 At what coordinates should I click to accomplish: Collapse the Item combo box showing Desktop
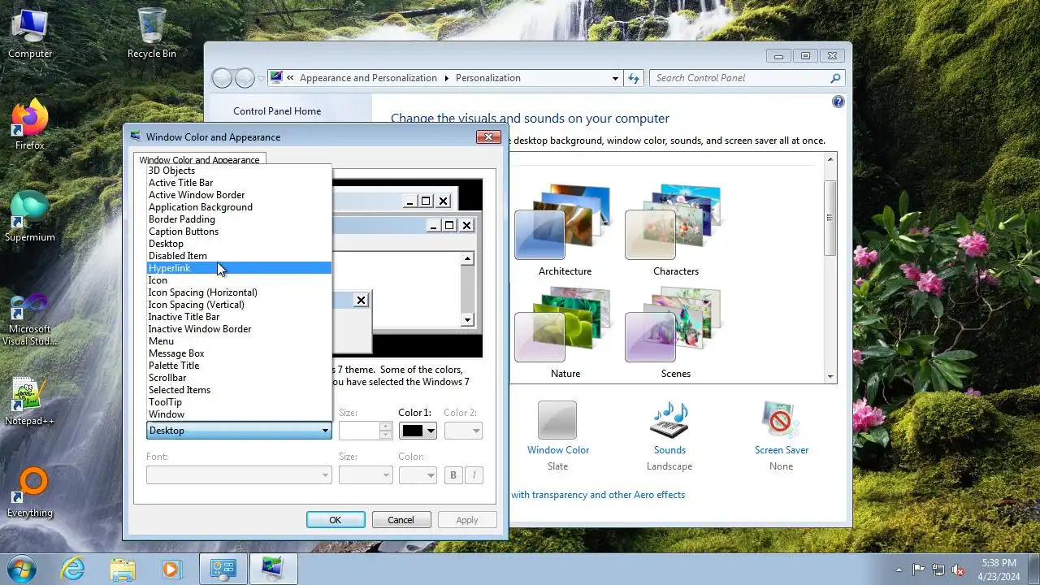pos(239,431)
